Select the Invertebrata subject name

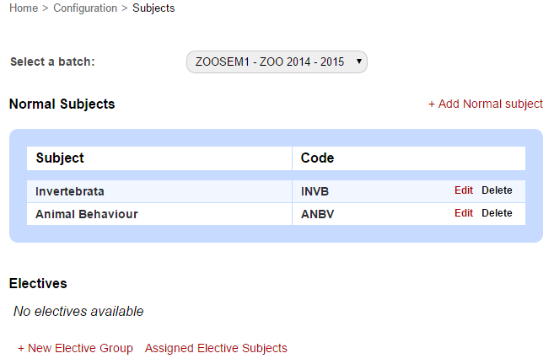click(x=70, y=191)
